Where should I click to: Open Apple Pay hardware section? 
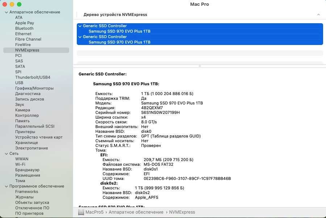pyautogui.click(x=25, y=23)
